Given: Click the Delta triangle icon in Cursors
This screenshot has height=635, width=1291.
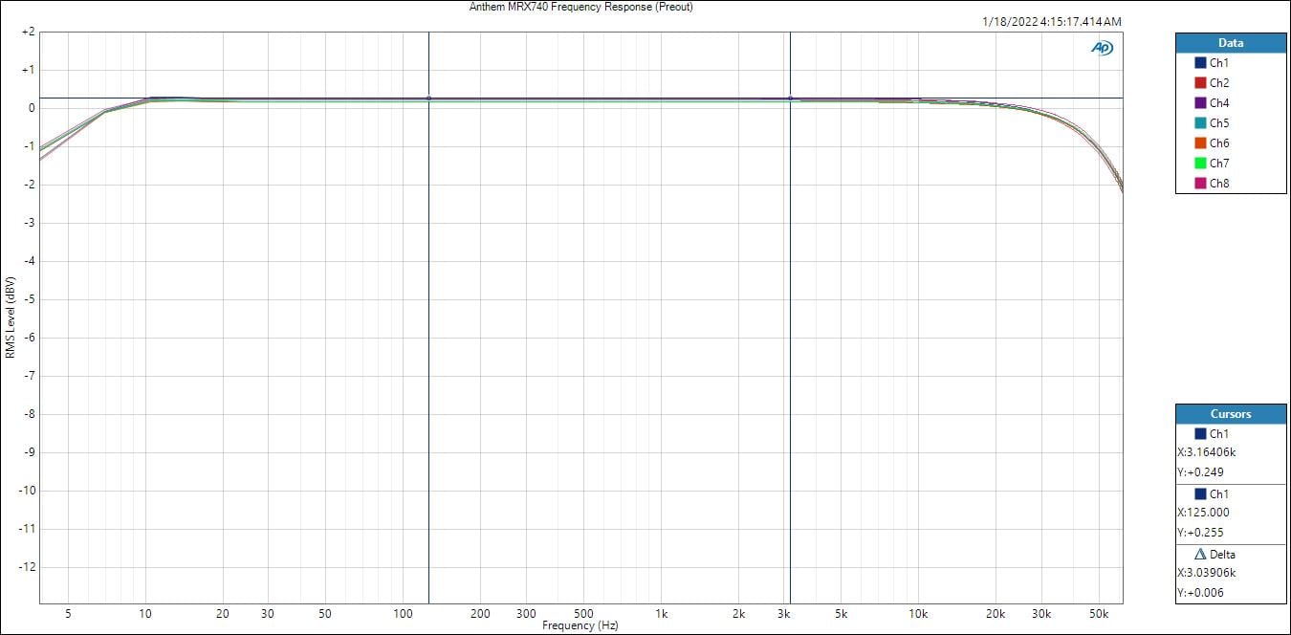Looking at the screenshot, I should 1201,555.
